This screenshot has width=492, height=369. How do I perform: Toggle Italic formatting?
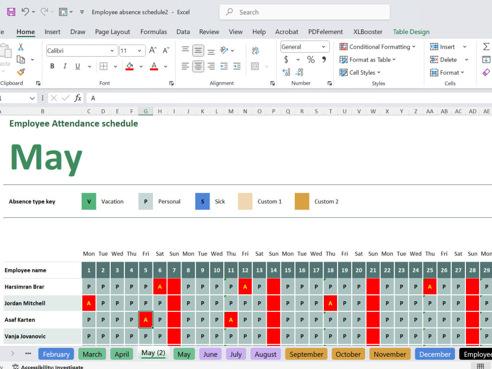pos(64,66)
